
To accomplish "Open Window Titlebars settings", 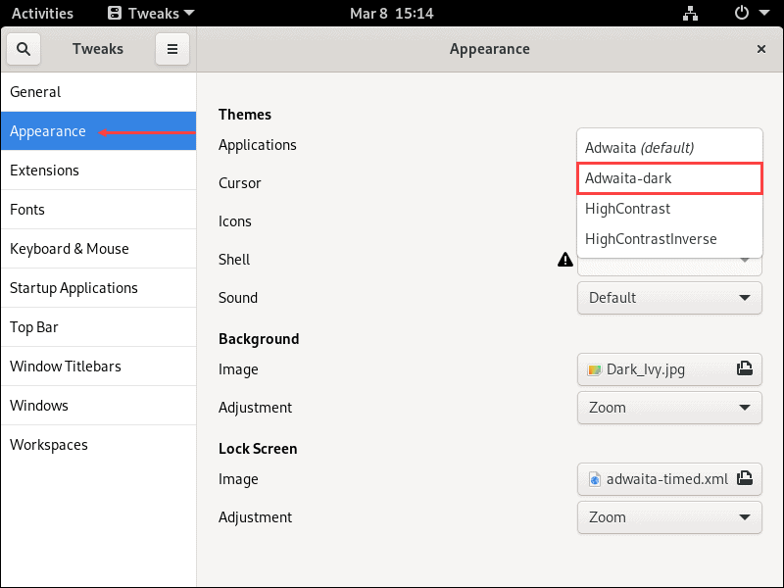I will [x=99, y=366].
